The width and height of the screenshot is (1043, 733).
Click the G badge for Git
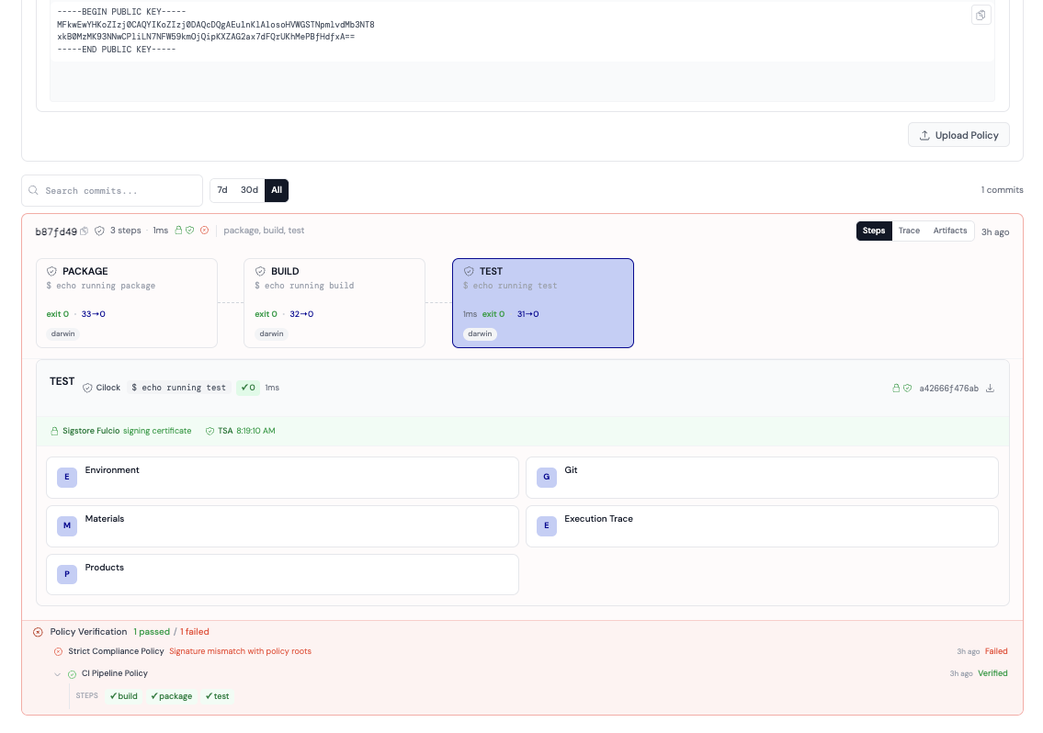coord(546,477)
